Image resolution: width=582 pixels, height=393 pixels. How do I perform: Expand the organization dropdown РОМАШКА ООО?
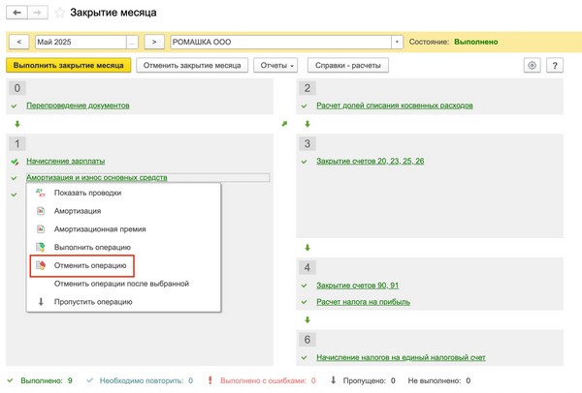click(398, 43)
